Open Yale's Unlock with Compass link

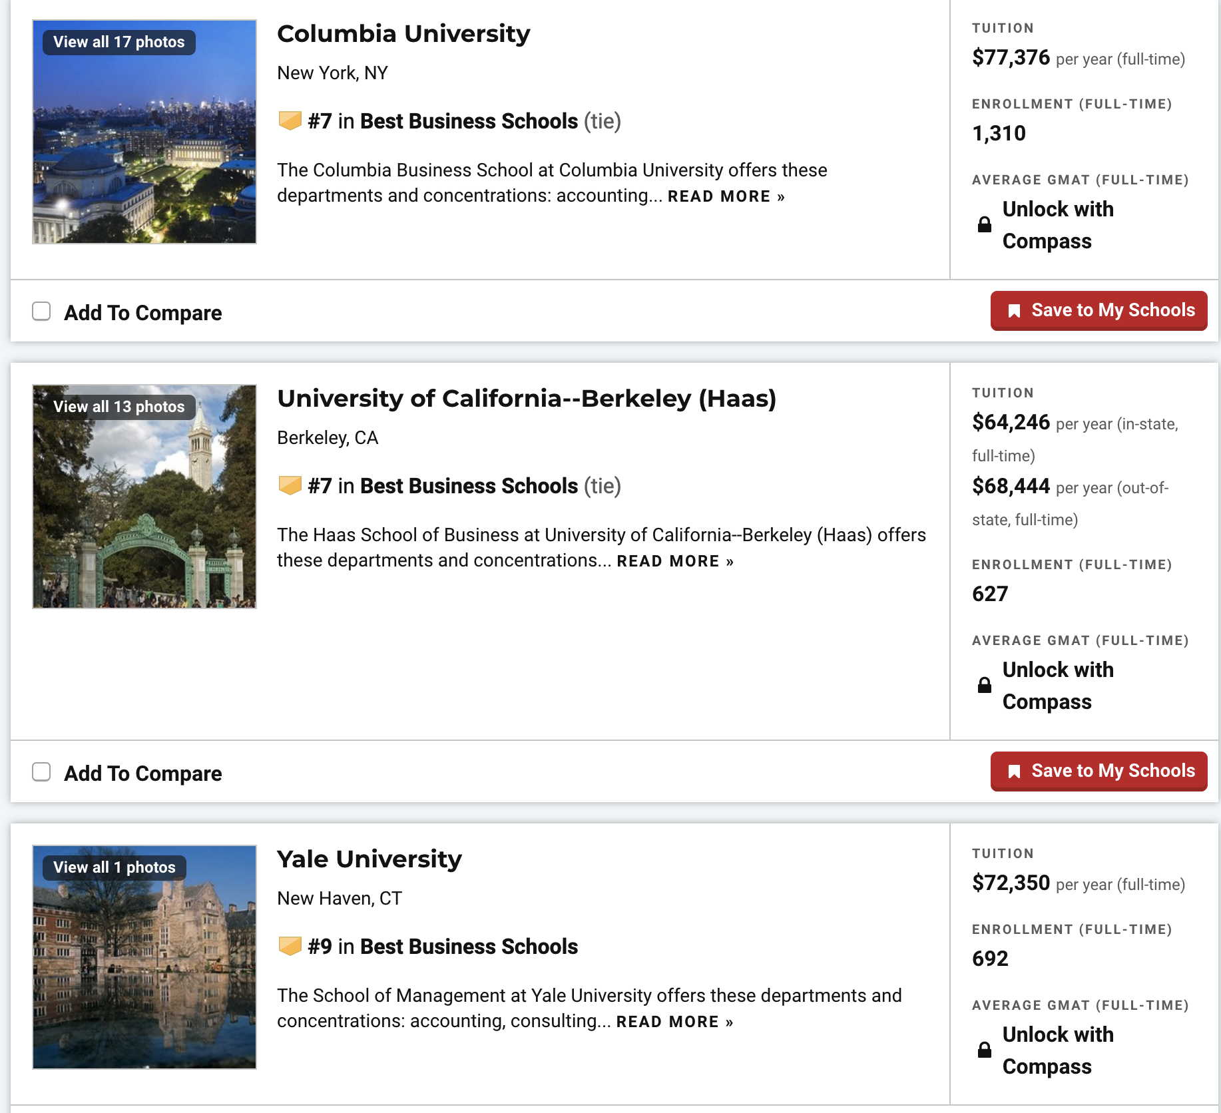pyautogui.click(x=1057, y=1050)
